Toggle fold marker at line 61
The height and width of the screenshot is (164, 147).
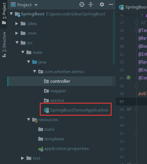tap(136, 133)
